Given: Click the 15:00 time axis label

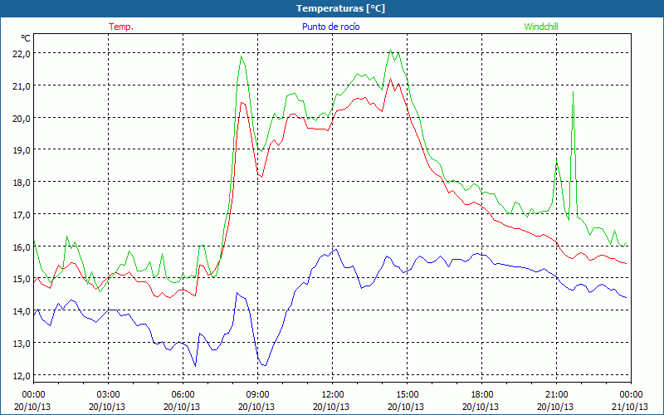Looking at the screenshot, I should (407, 394).
